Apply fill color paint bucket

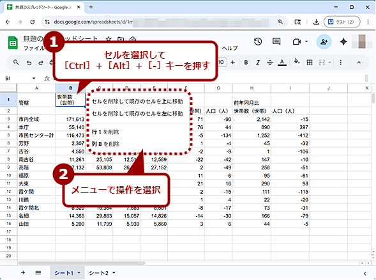[297, 62]
